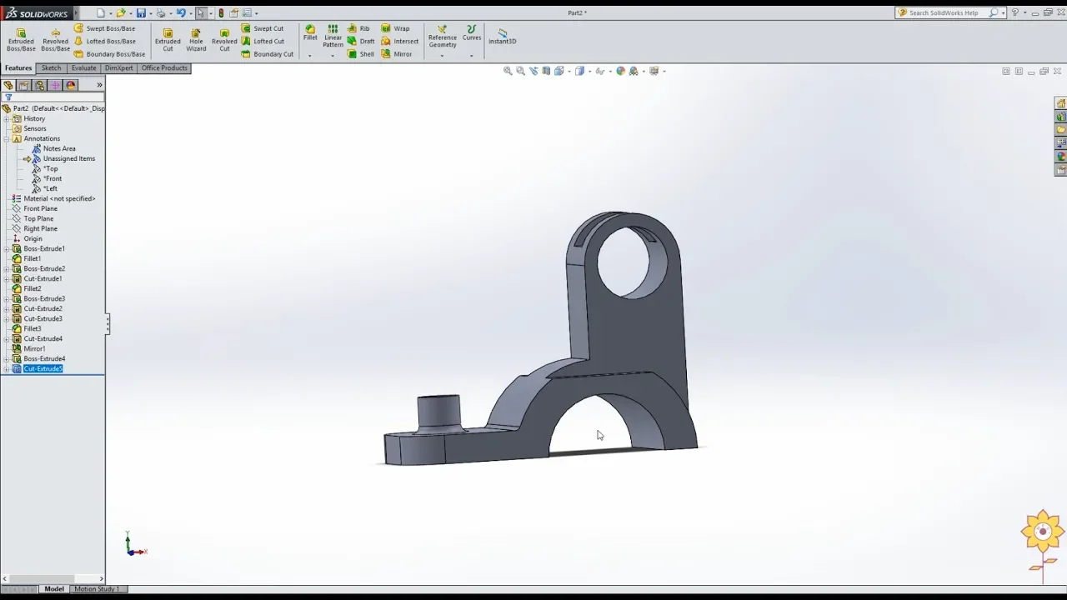This screenshot has width=1067, height=600.
Task: Apply the Fillet tool
Action: [310, 32]
